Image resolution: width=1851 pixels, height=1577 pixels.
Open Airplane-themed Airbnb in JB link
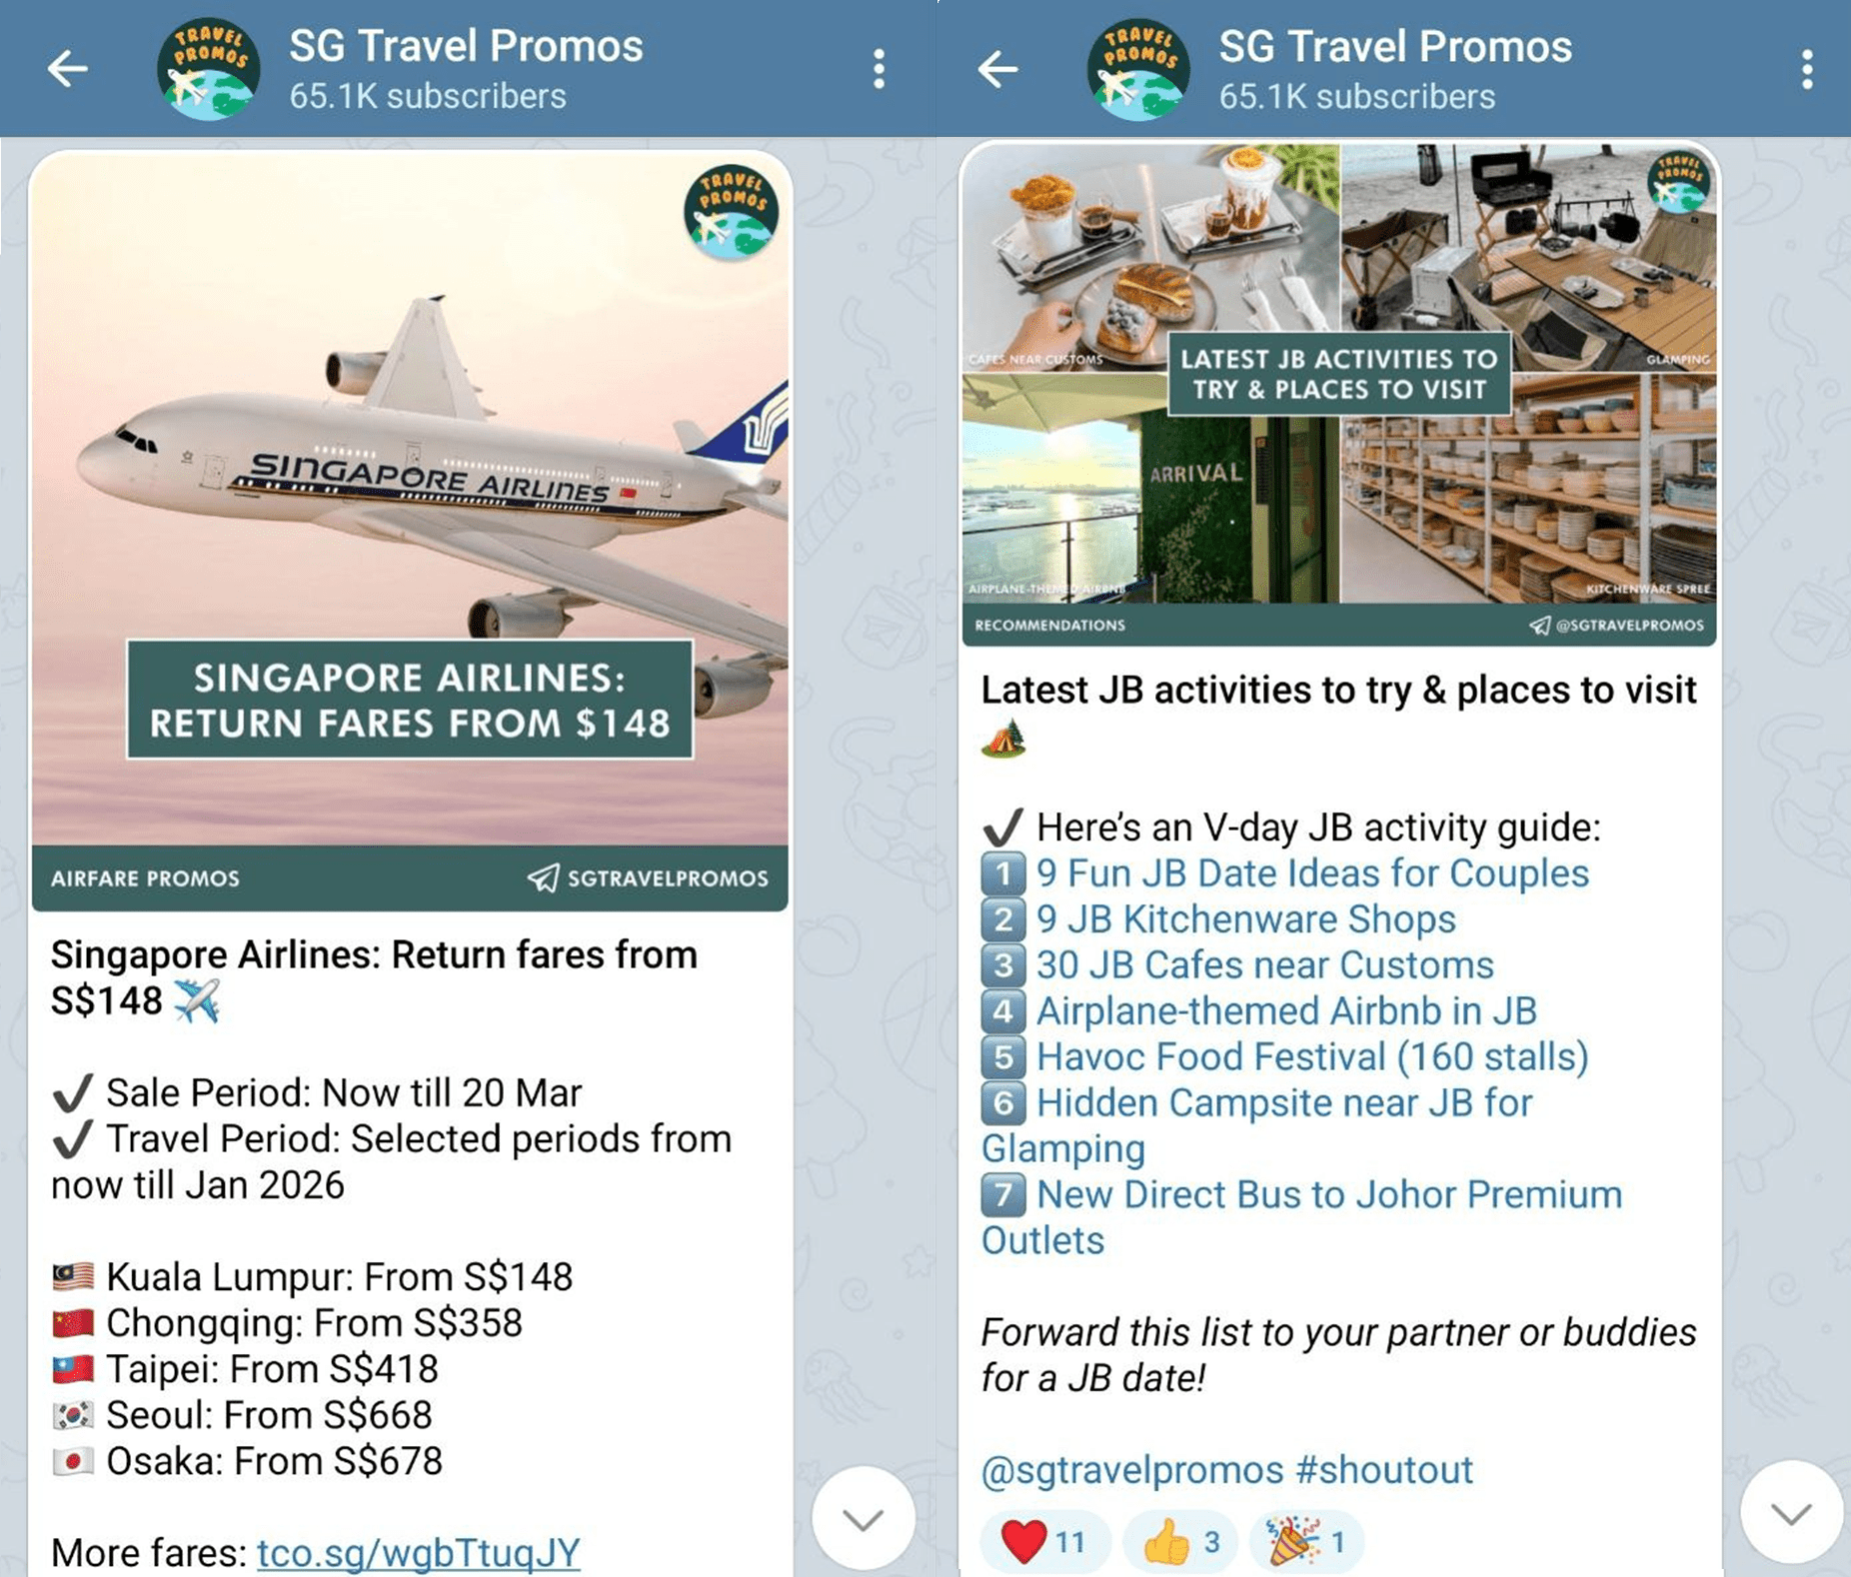coord(1286,1011)
